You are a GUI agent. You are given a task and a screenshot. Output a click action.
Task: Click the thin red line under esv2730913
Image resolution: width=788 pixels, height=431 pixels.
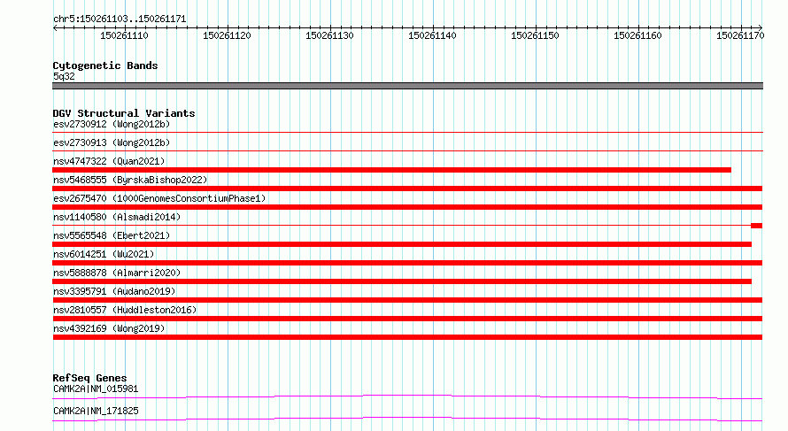[407, 150]
